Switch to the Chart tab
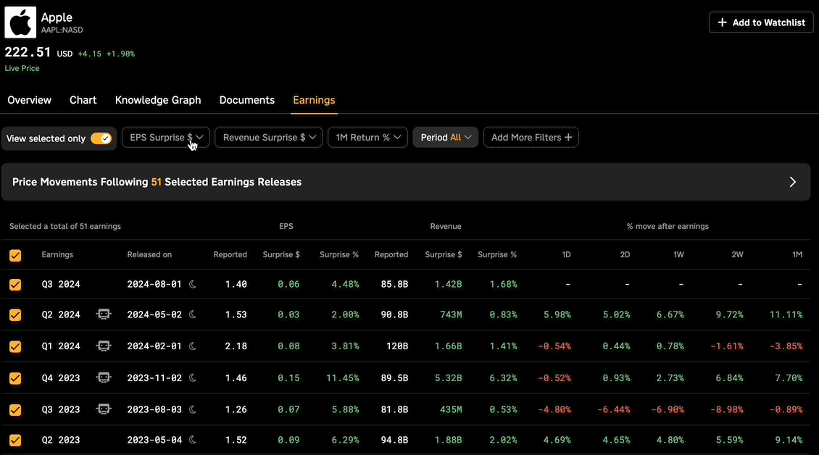 [x=83, y=100]
